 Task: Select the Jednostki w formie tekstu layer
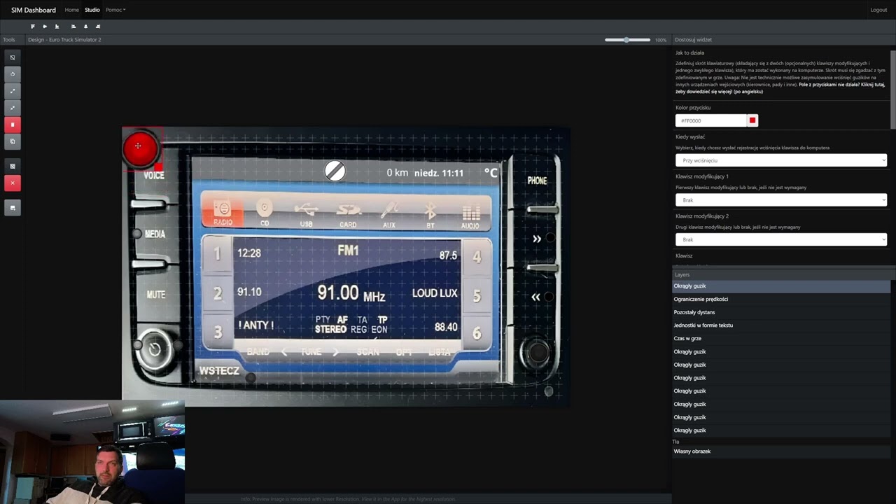tap(781, 325)
